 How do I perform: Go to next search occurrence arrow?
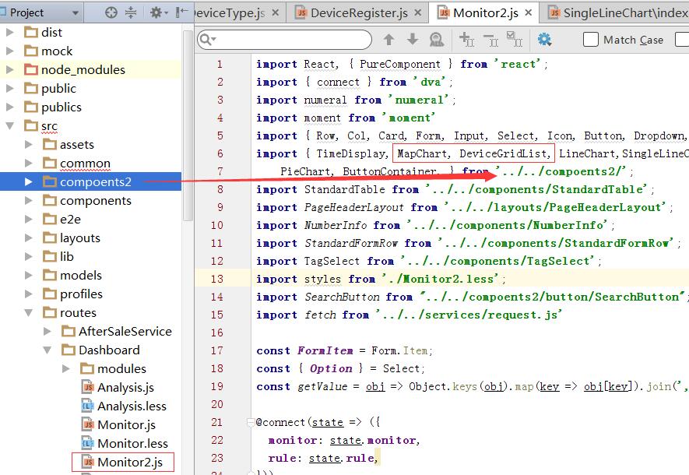tap(412, 40)
